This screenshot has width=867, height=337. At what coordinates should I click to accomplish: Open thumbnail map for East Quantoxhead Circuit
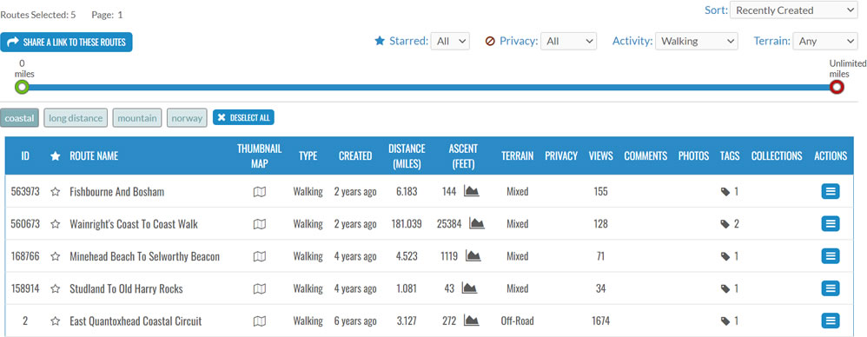pyautogui.click(x=260, y=321)
